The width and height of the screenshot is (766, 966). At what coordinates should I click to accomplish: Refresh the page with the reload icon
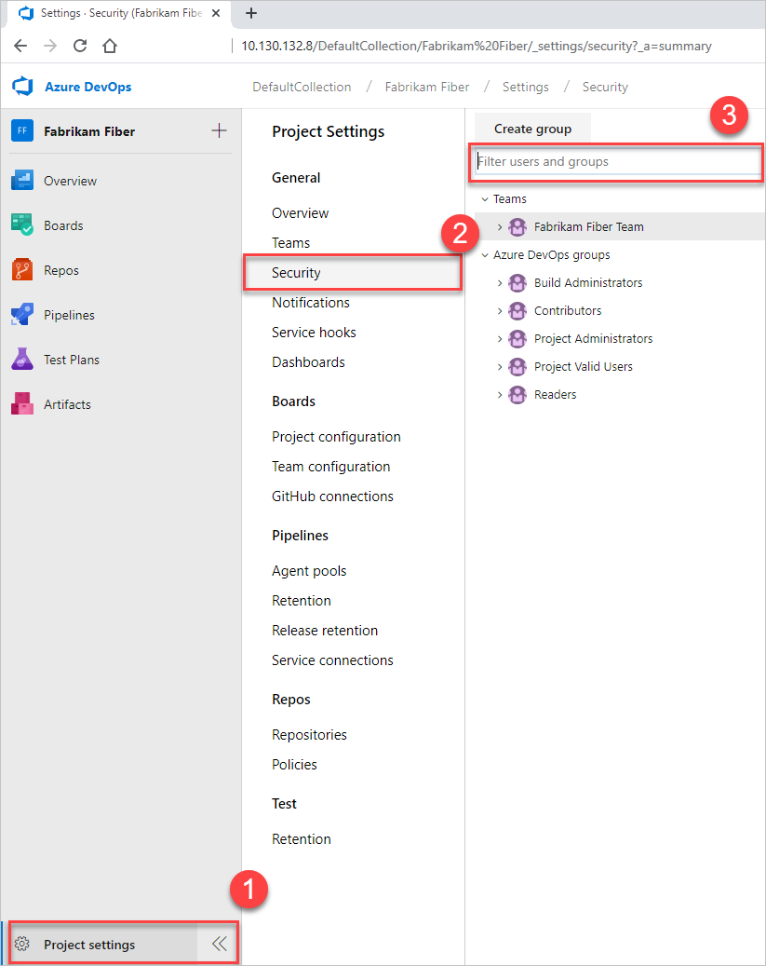click(80, 44)
